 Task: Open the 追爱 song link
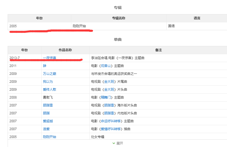click(46, 129)
